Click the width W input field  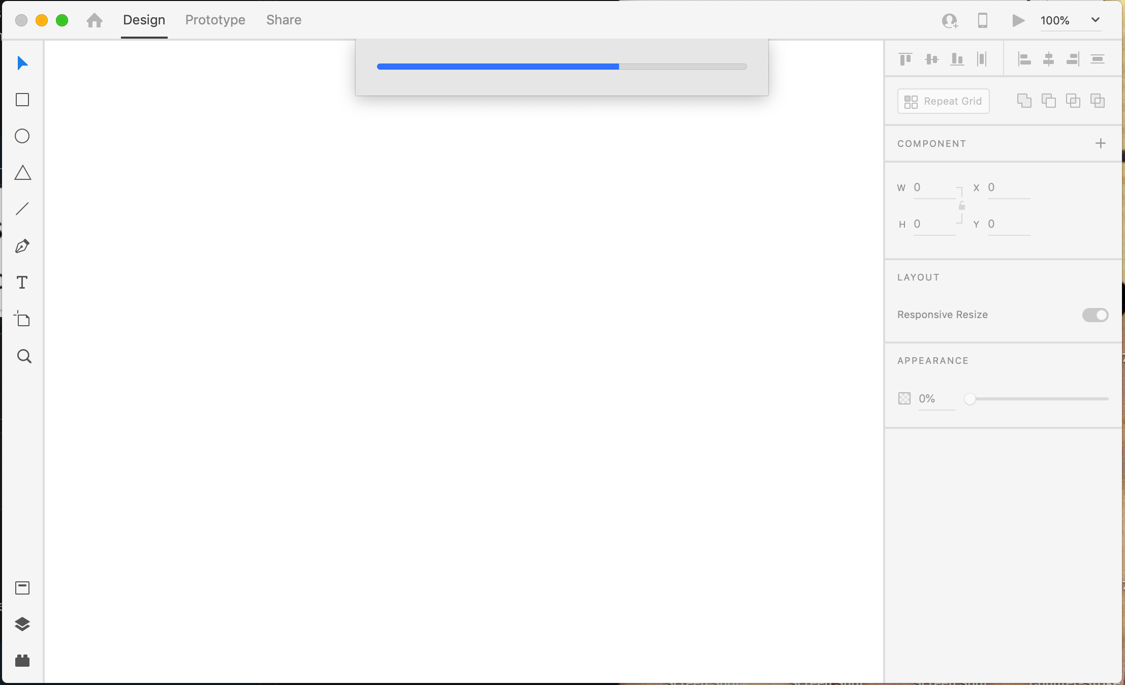point(933,188)
